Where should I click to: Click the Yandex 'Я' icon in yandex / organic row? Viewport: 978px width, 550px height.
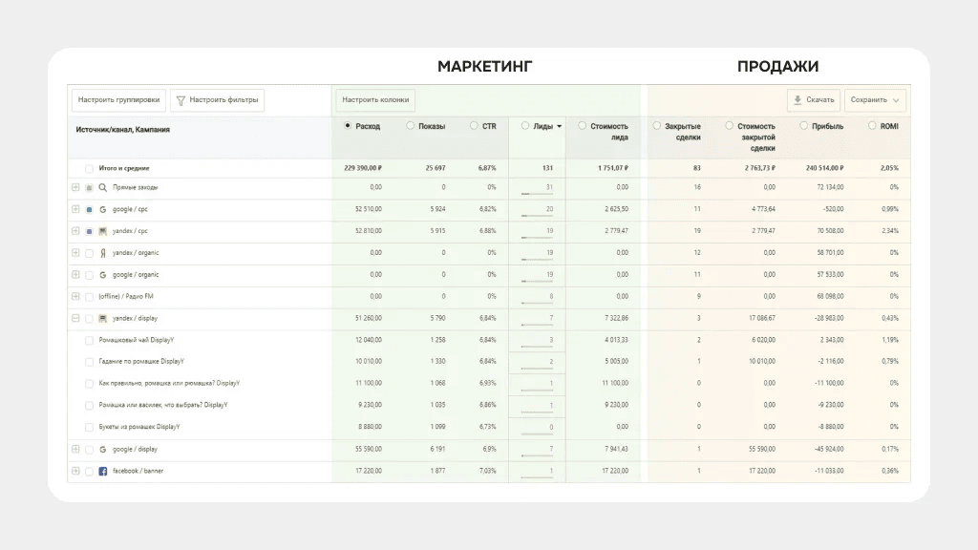coord(102,253)
